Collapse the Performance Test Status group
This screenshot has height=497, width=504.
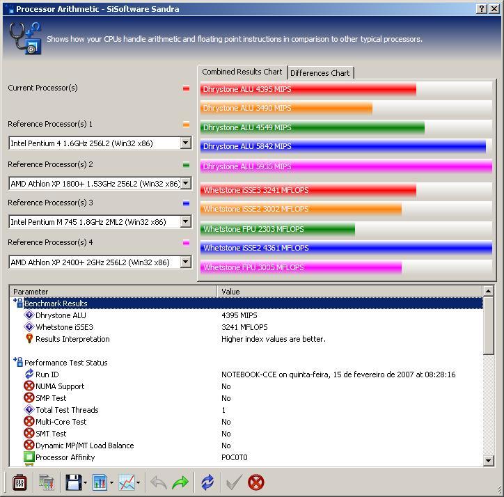coord(18,362)
